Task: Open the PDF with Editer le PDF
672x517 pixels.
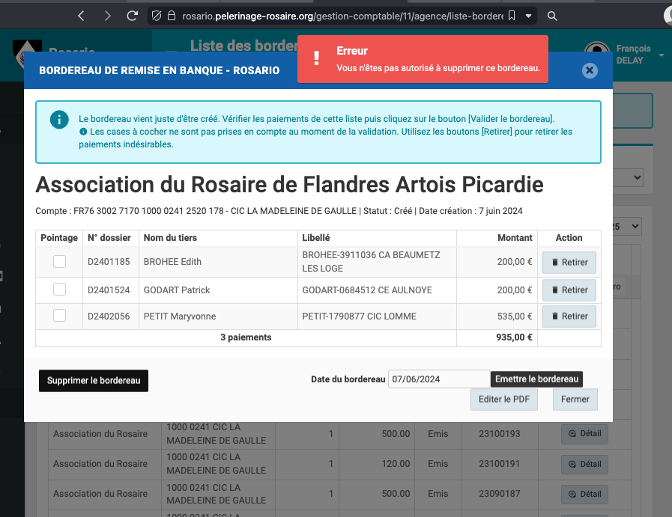Action: click(x=504, y=400)
